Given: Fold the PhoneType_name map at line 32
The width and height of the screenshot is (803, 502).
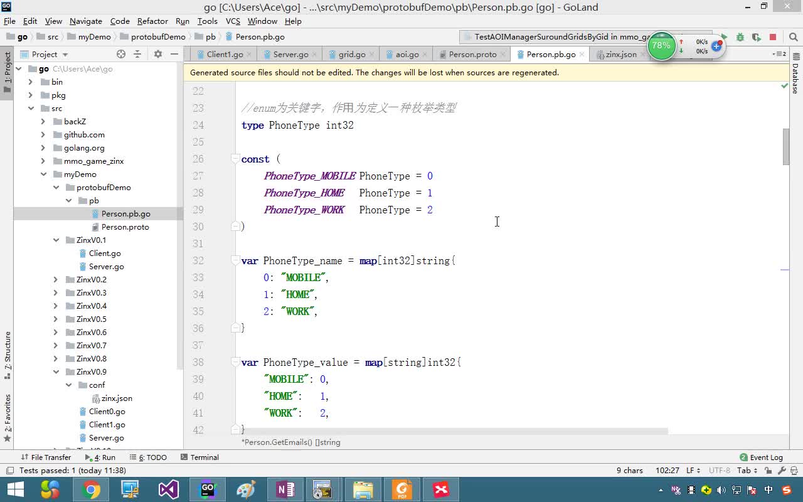Looking at the screenshot, I should click(235, 260).
